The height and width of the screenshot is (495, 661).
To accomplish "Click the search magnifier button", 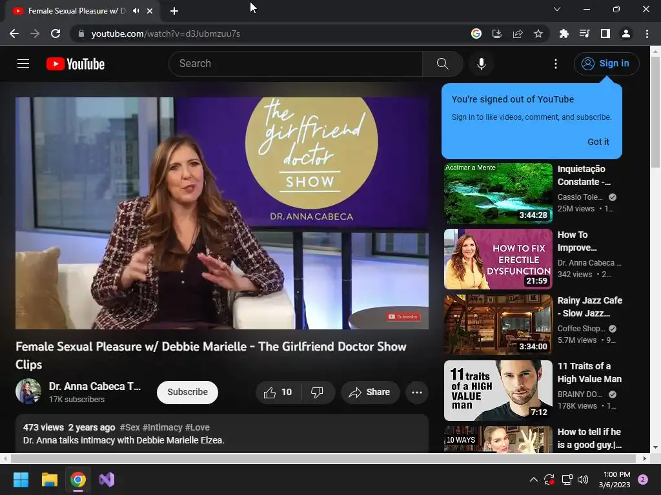I will (x=443, y=64).
